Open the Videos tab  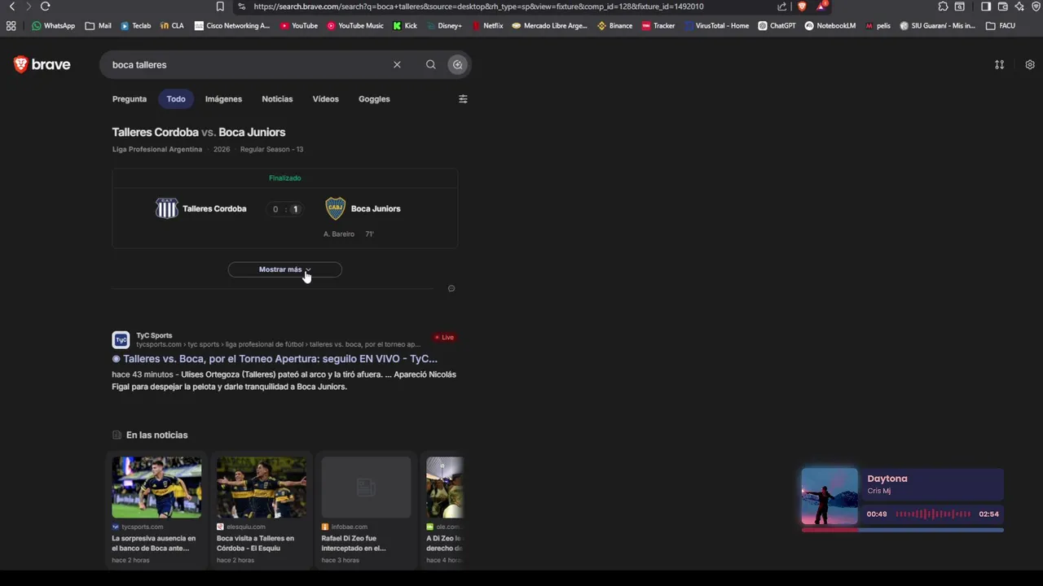click(x=325, y=99)
